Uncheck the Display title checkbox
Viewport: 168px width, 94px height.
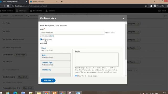41,39
